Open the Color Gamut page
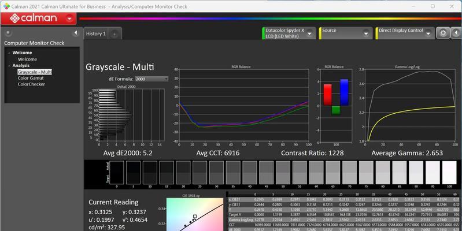Image resolution: width=462 pixels, height=231 pixels. (31, 78)
